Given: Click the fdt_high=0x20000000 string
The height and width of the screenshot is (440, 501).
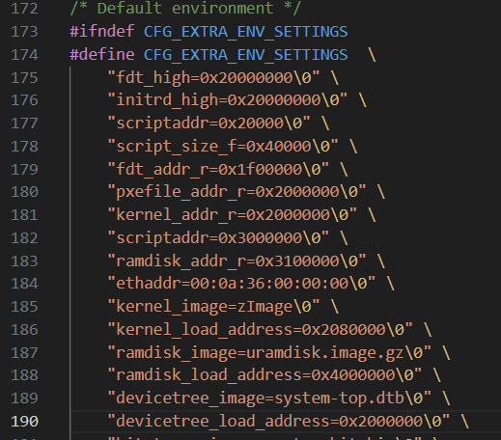Looking at the screenshot, I should click(213, 77).
